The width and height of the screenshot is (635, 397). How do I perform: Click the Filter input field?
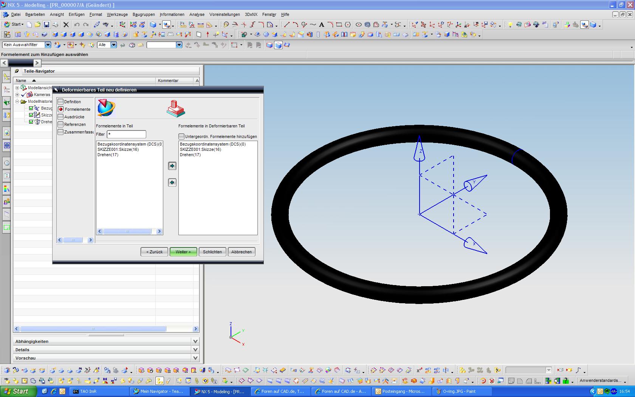126,134
